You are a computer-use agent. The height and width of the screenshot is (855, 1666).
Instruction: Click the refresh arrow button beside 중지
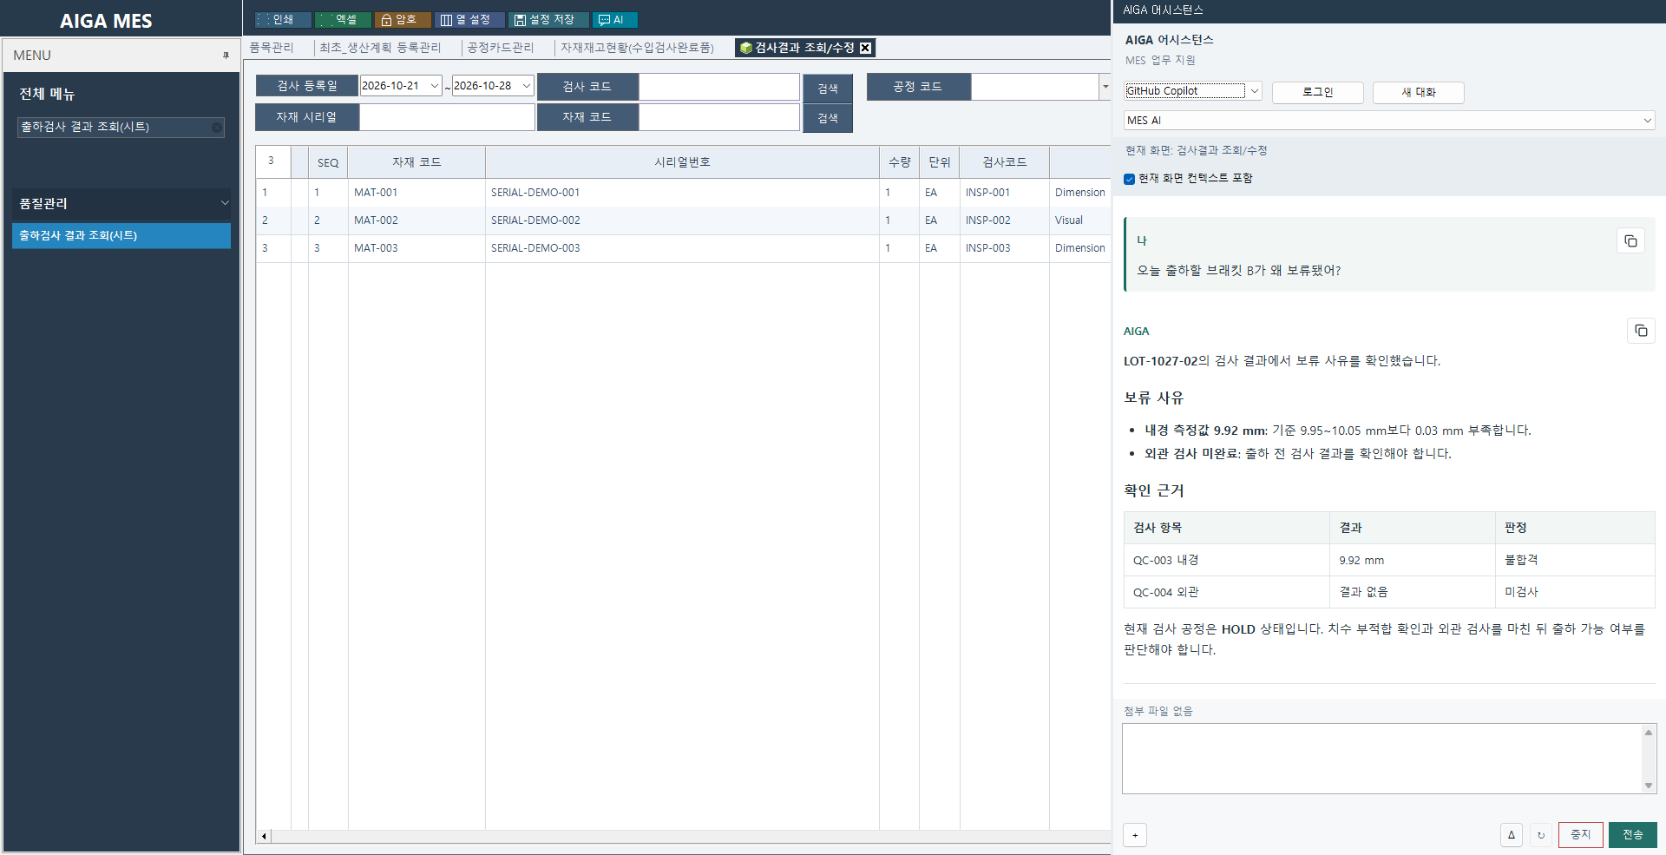pyautogui.click(x=1541, y=835)
